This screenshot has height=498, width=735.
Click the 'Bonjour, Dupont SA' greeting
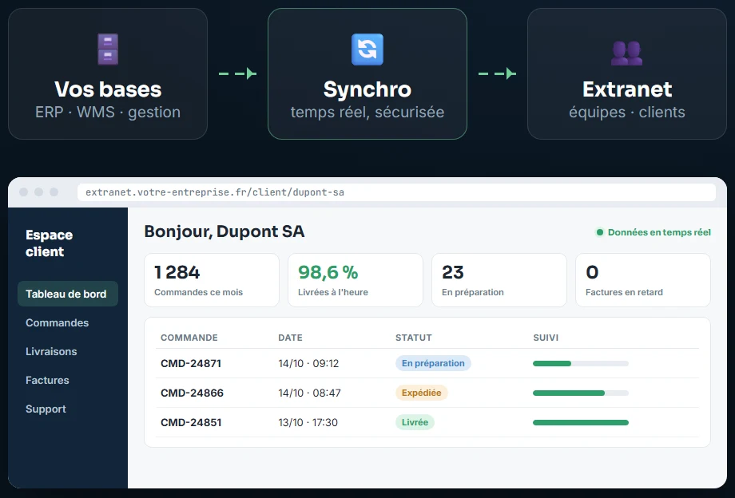pos(224,231)
